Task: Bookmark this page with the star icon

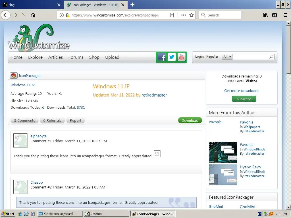Action: pyautogui.click(x=192, y=15)
